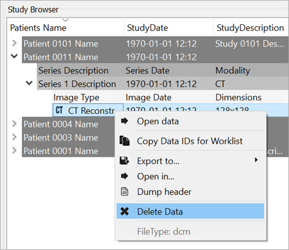Click the X icon beside Delete Data

[x=125, y=211]
